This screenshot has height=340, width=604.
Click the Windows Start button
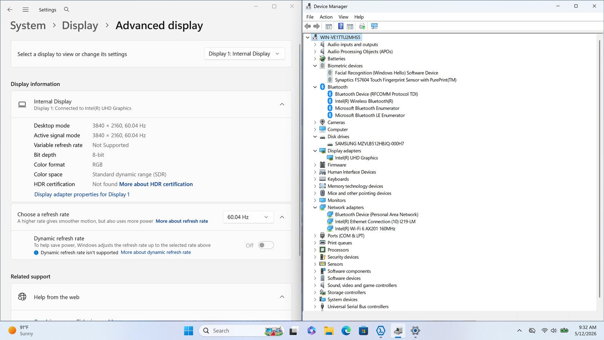click(x=188, y=331)
